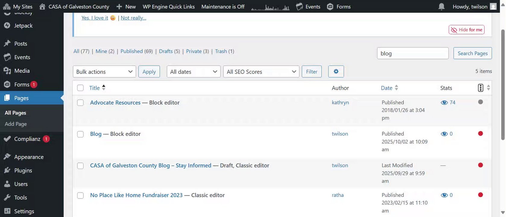Open the Appearance menu in sidebar
The image size is (506, 217).
pos(29,157)
